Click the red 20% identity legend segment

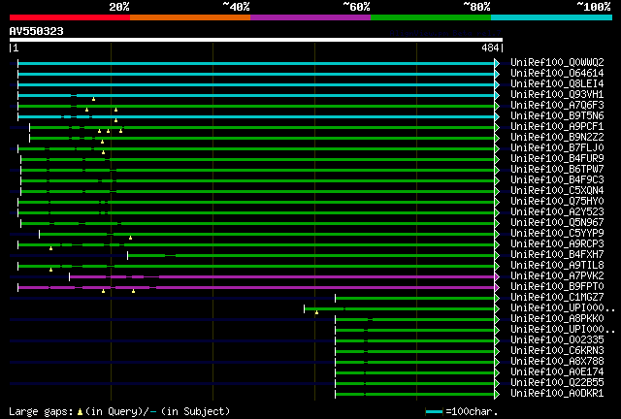point(70,17)
